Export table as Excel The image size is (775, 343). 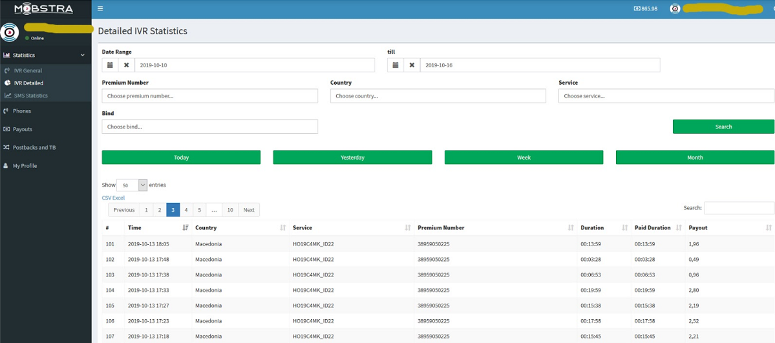tap(119, 198)
